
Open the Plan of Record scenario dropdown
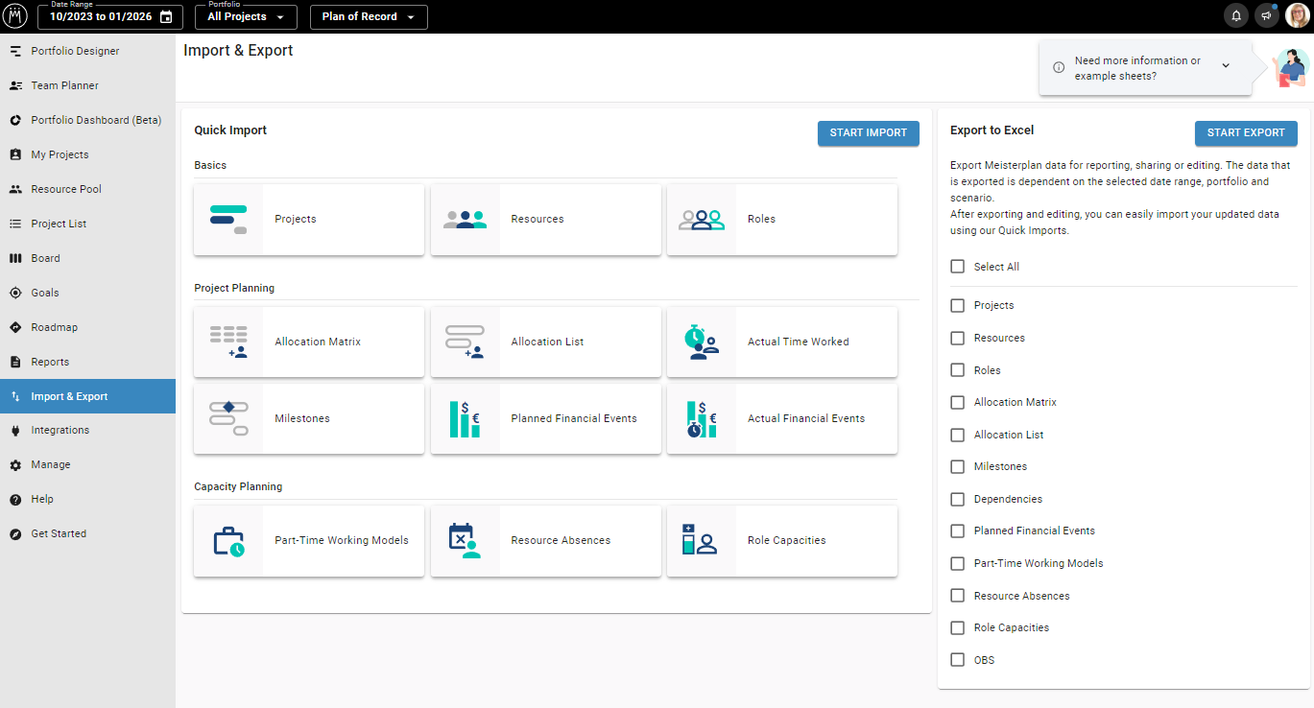tap(369, 17)
